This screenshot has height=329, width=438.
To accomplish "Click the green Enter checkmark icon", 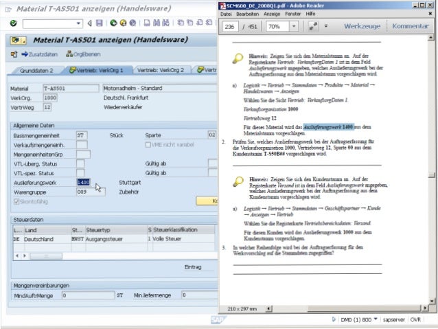I will click(14, 23).
